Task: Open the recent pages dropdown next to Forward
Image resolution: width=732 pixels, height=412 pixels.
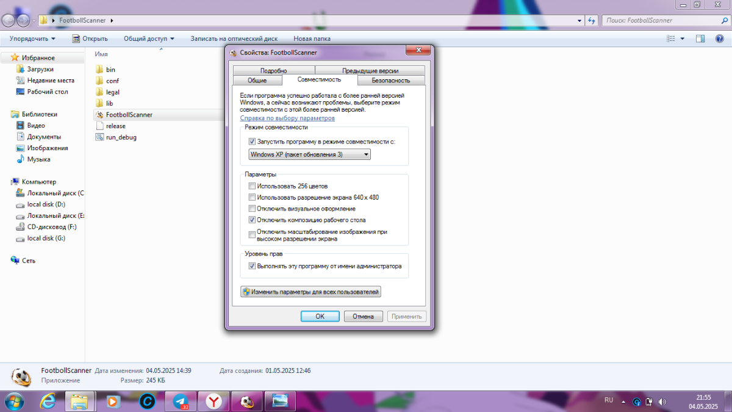Action: (34, 21)
